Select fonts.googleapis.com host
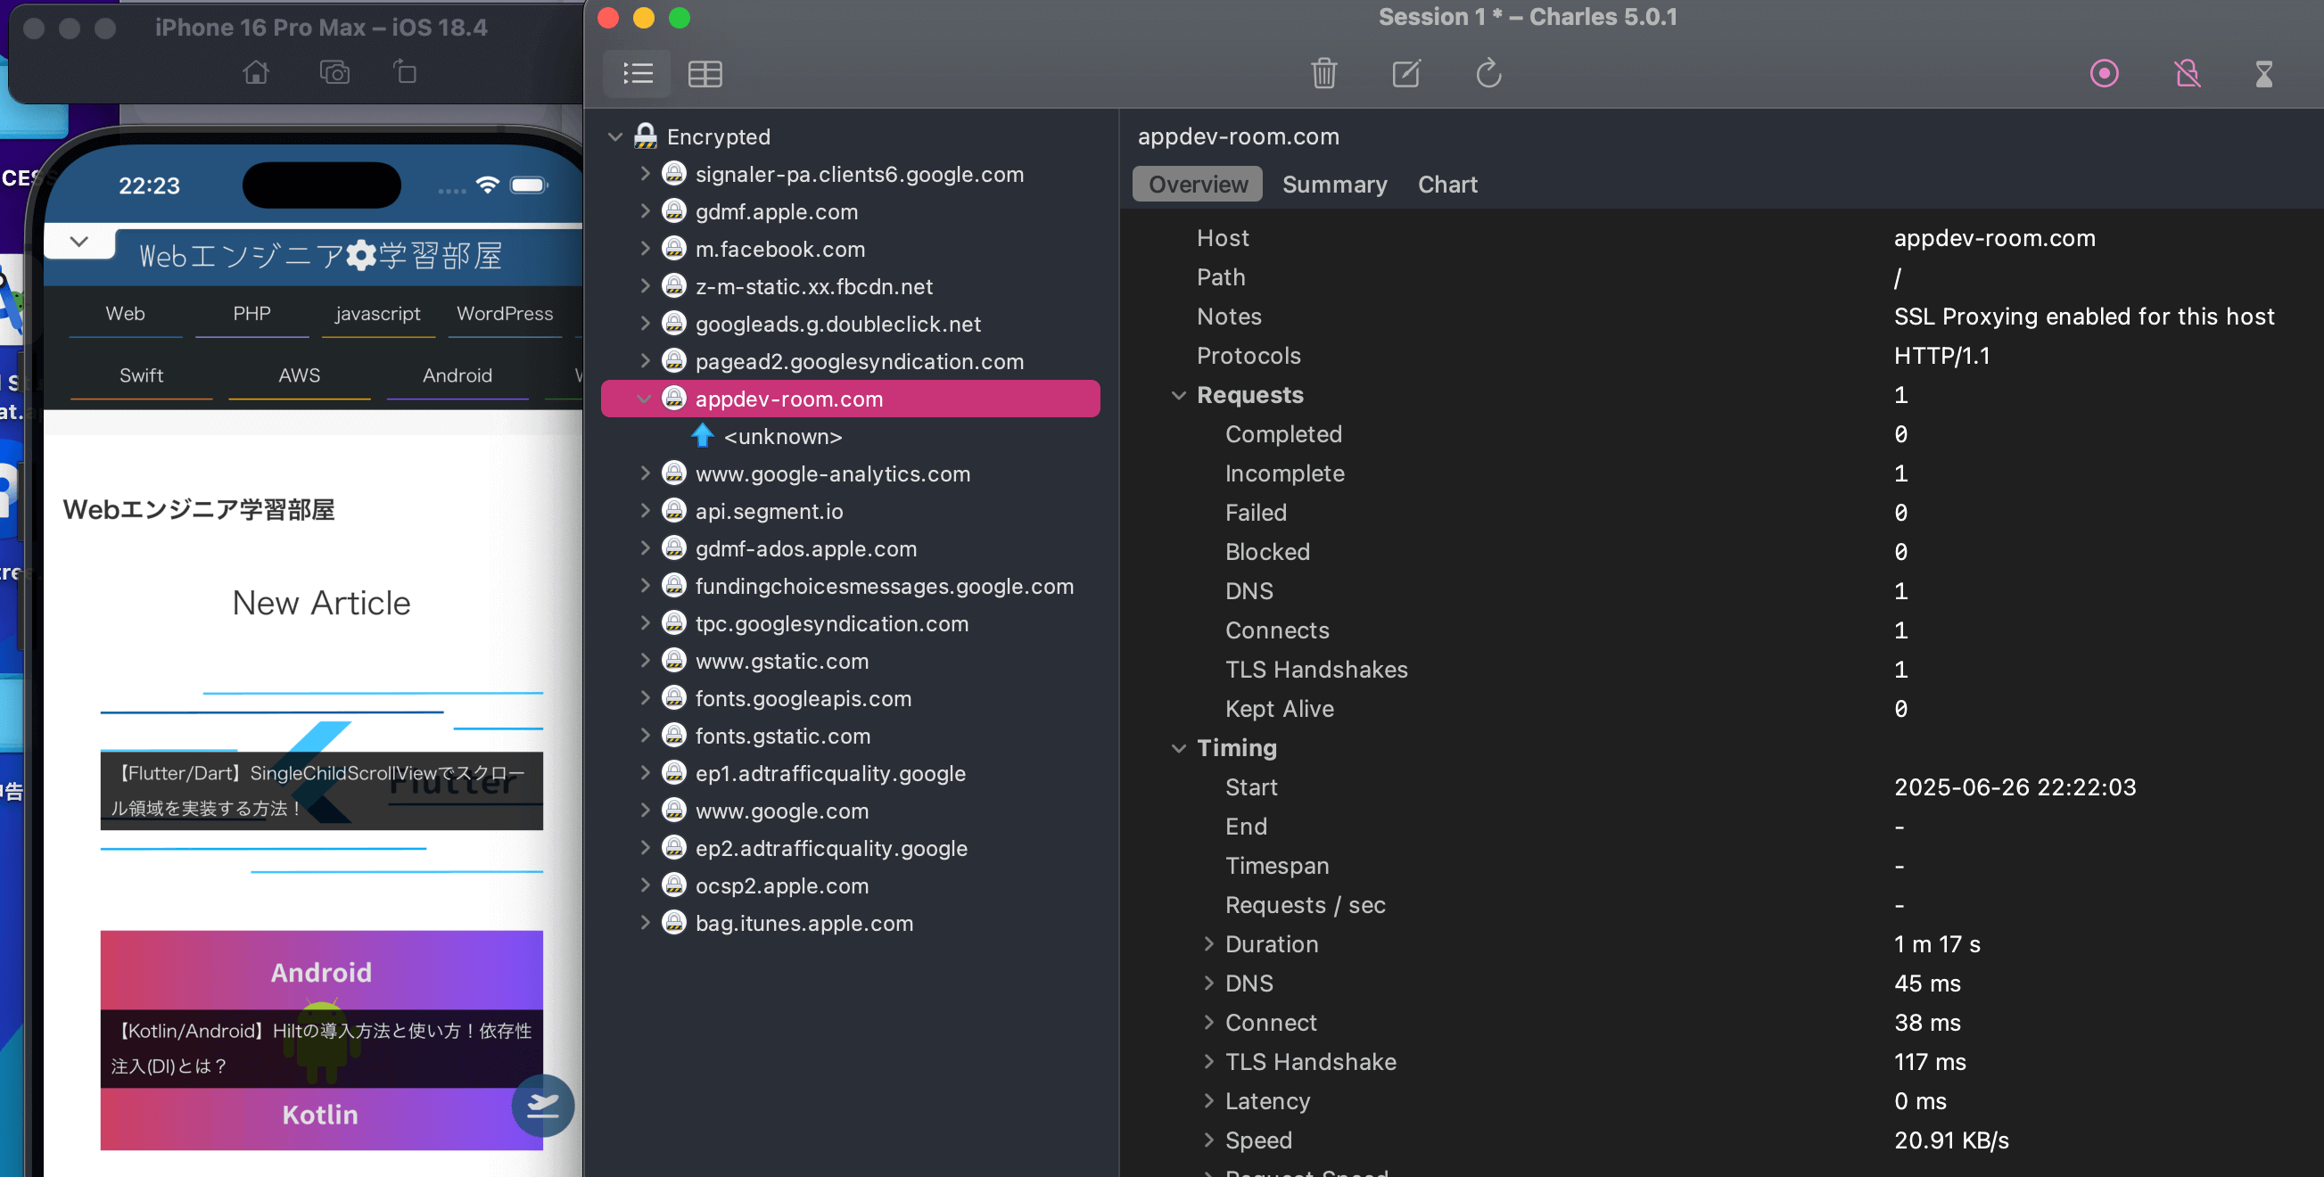 [x=803, y=699]
